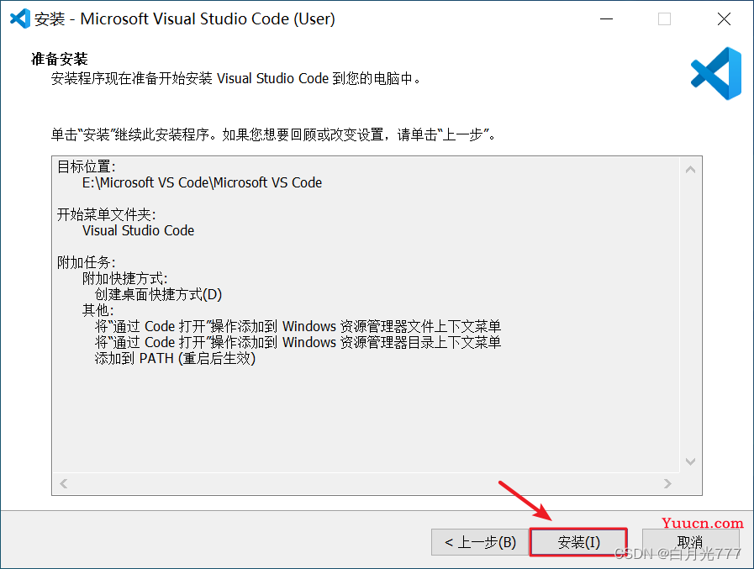754x569 pixels.
Task: Click the Visual Studio Code folder name line
Action: (x=138, y=230)
